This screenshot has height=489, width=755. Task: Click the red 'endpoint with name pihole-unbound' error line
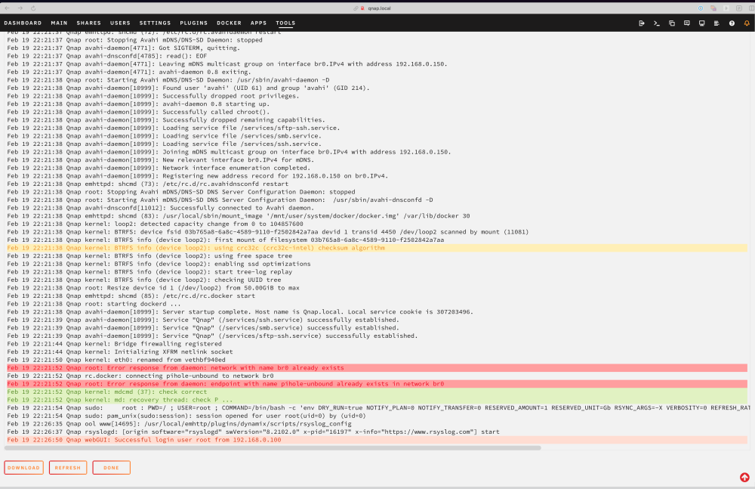click(x=377, y=384)
